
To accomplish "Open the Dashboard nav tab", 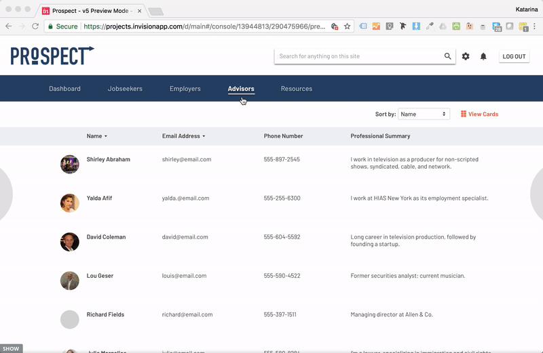I will pyautogui.click(x=64, y=89).
